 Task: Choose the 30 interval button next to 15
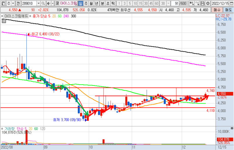pyautogui.click(x=146, y=3)
